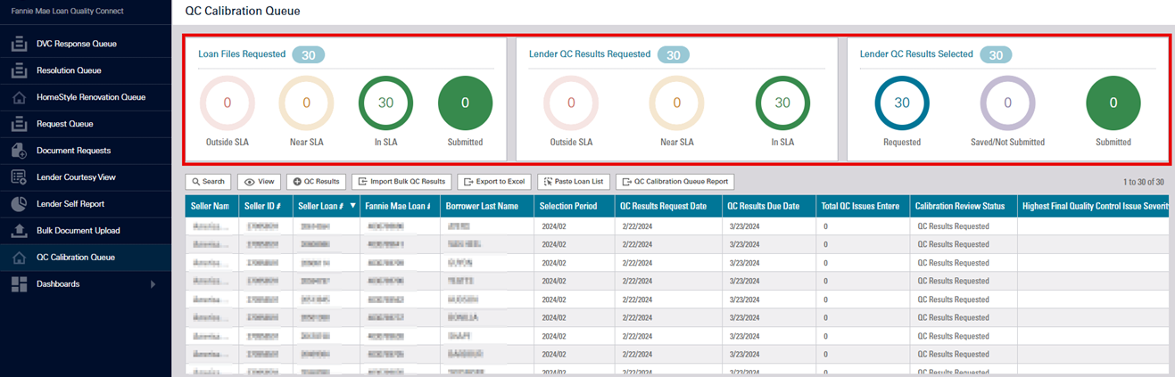Click the Lender Courtesy View icon
The image size is (1175, 377).
[19, 177]
